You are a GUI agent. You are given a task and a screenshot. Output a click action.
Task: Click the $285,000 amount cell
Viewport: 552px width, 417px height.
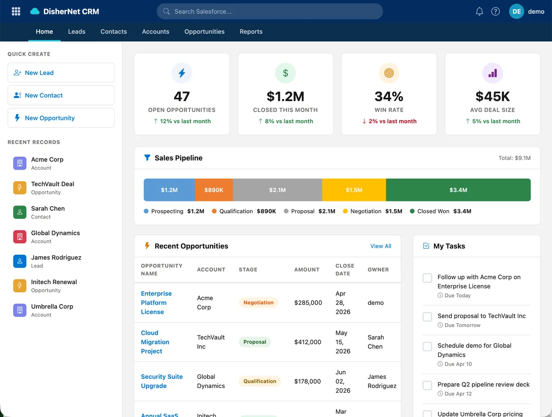click(x=308, y=303)
